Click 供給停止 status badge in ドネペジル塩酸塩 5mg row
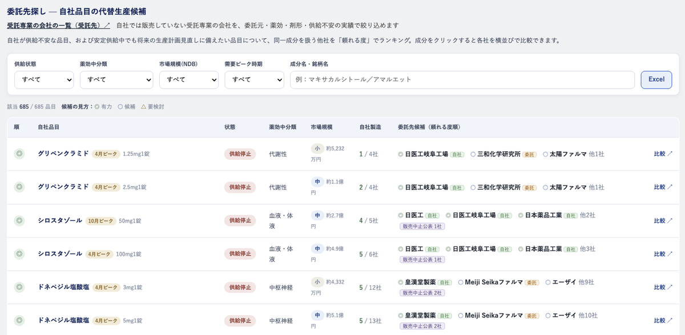The image size is (685, 335). tap(240, 321)
